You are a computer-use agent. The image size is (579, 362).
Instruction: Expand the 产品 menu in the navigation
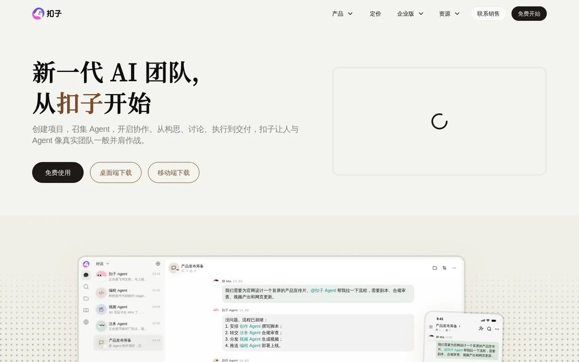click(x=343, y=14)
